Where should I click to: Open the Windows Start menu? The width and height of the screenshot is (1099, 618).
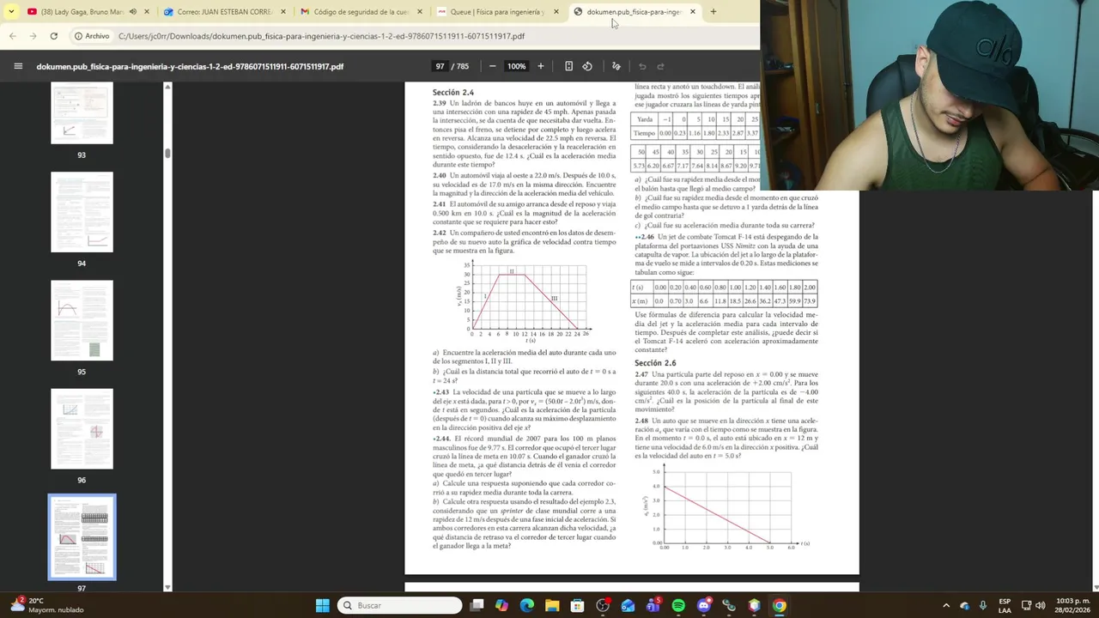(322, 605)
